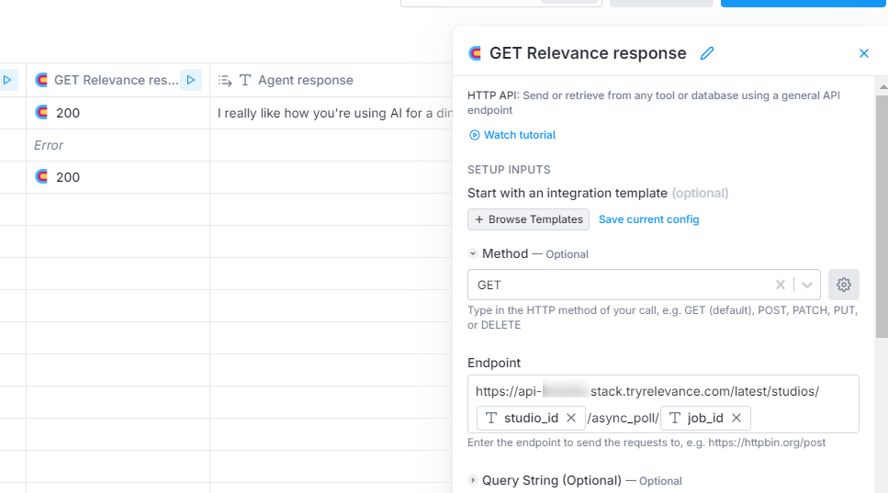
Task: Expand the Query String (Optional) section
Action: [473, 480]
